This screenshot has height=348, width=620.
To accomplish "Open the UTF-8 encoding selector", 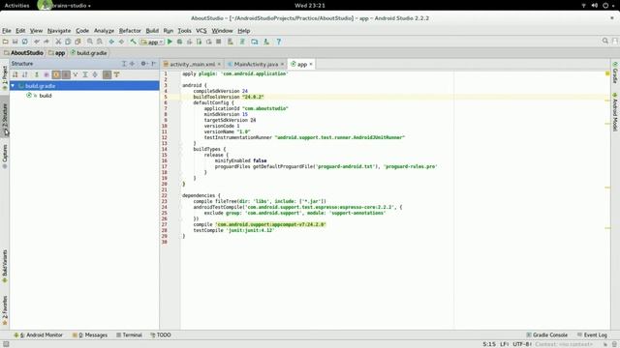I will pyautogui.click(x=522, y=344).
